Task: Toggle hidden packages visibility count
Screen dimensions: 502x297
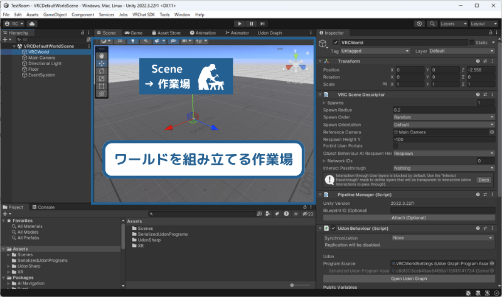Action: coord(308,214)
